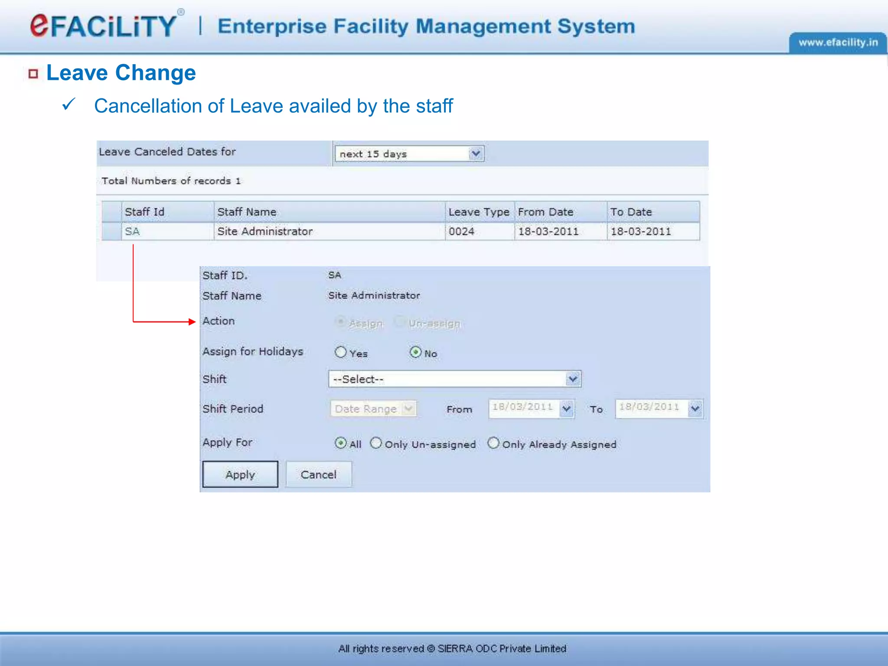Choose No for Assign for Holidays
Viewport: 888px width, 666px height.
click(x=415, y=352)
